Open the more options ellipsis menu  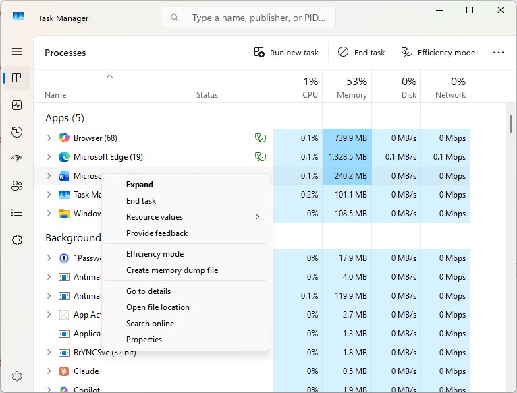click(x=499, y=53)
